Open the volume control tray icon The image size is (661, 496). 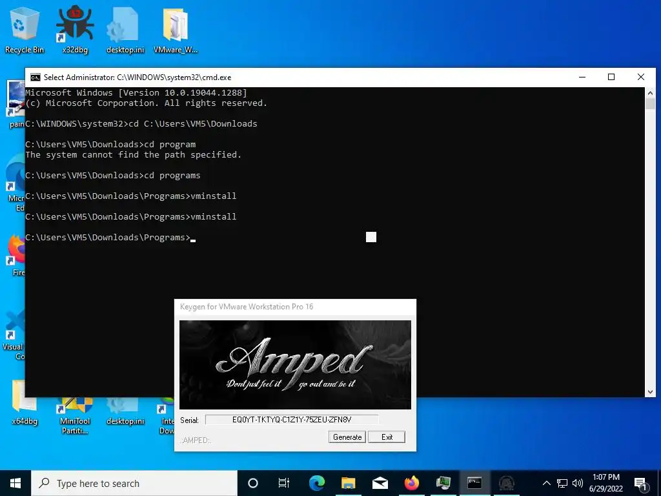(x=578, y=483)
